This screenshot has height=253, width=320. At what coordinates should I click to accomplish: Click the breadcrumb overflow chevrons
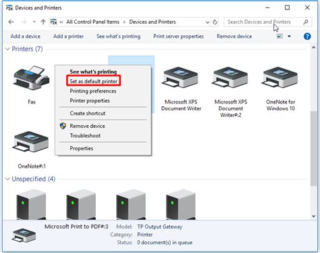pos(61,22)
